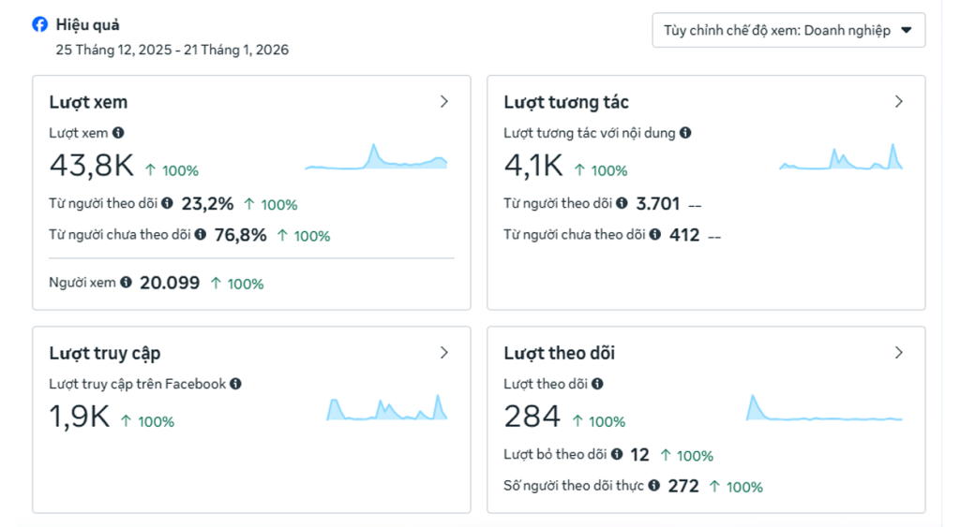Click info icon next to Số người theo dõi thực

pyautogui.click(x=653, y=485)
